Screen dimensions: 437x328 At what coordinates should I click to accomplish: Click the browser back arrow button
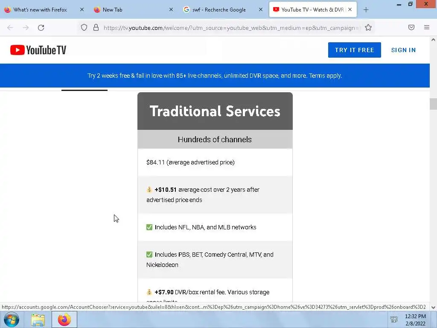point(10,28)
